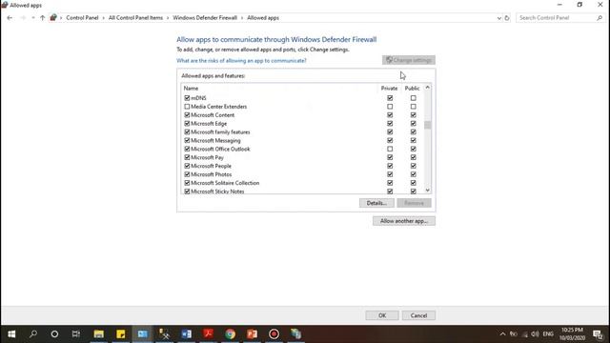610x343 pixels.
Task: Expand chevron after All Control Panel Items
Action: coord(168,18)
